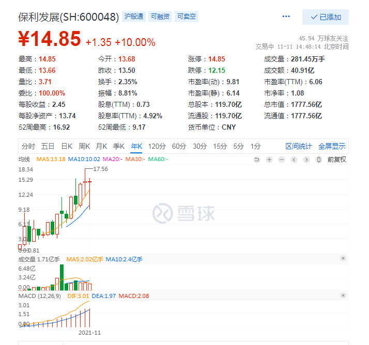This screenshot has width=369, height=345.
Task: Open the three-dots more options menu
Action: tap(286, 17)
